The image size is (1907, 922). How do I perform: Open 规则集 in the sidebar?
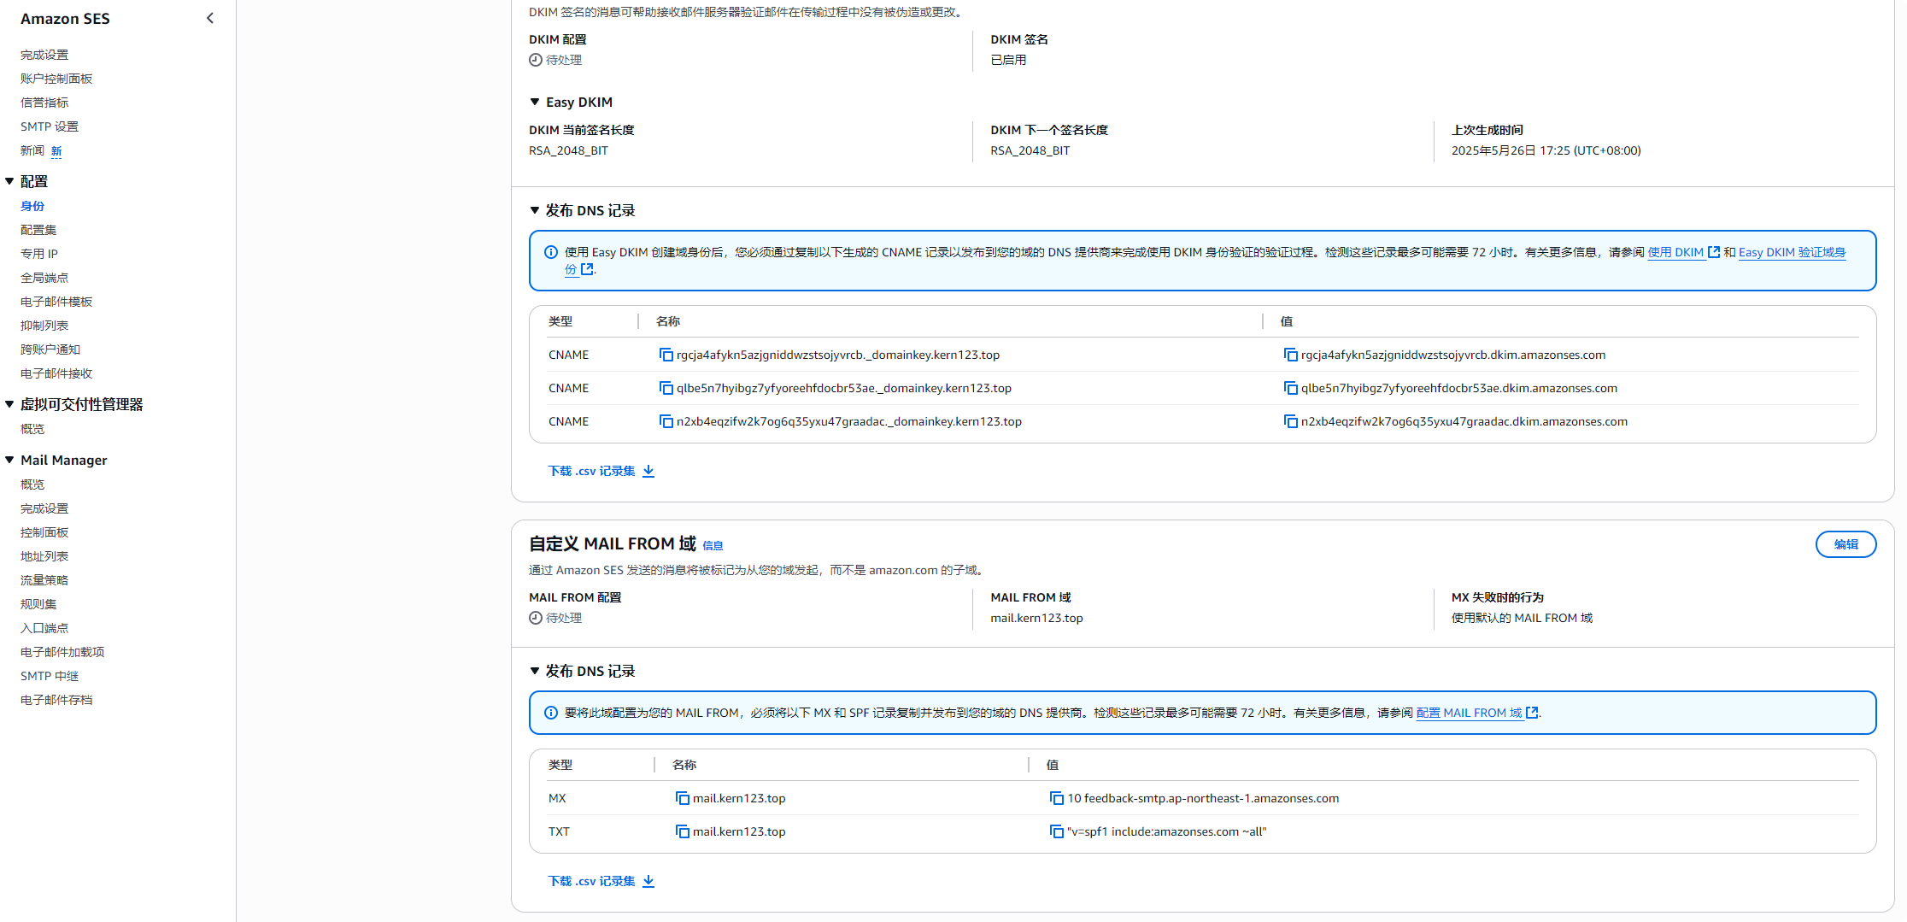pos(38,604)
